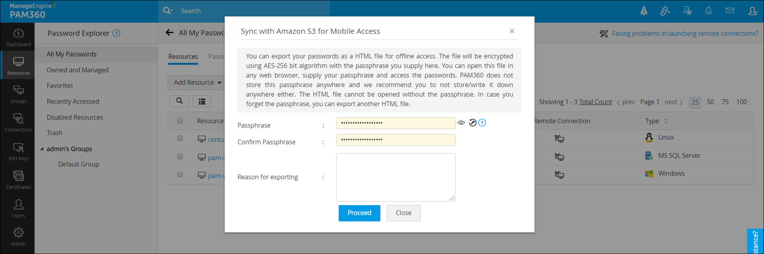764x254 pixels.
Task: Click the mail envelope icon in header
Action: [x=730, y=11]
